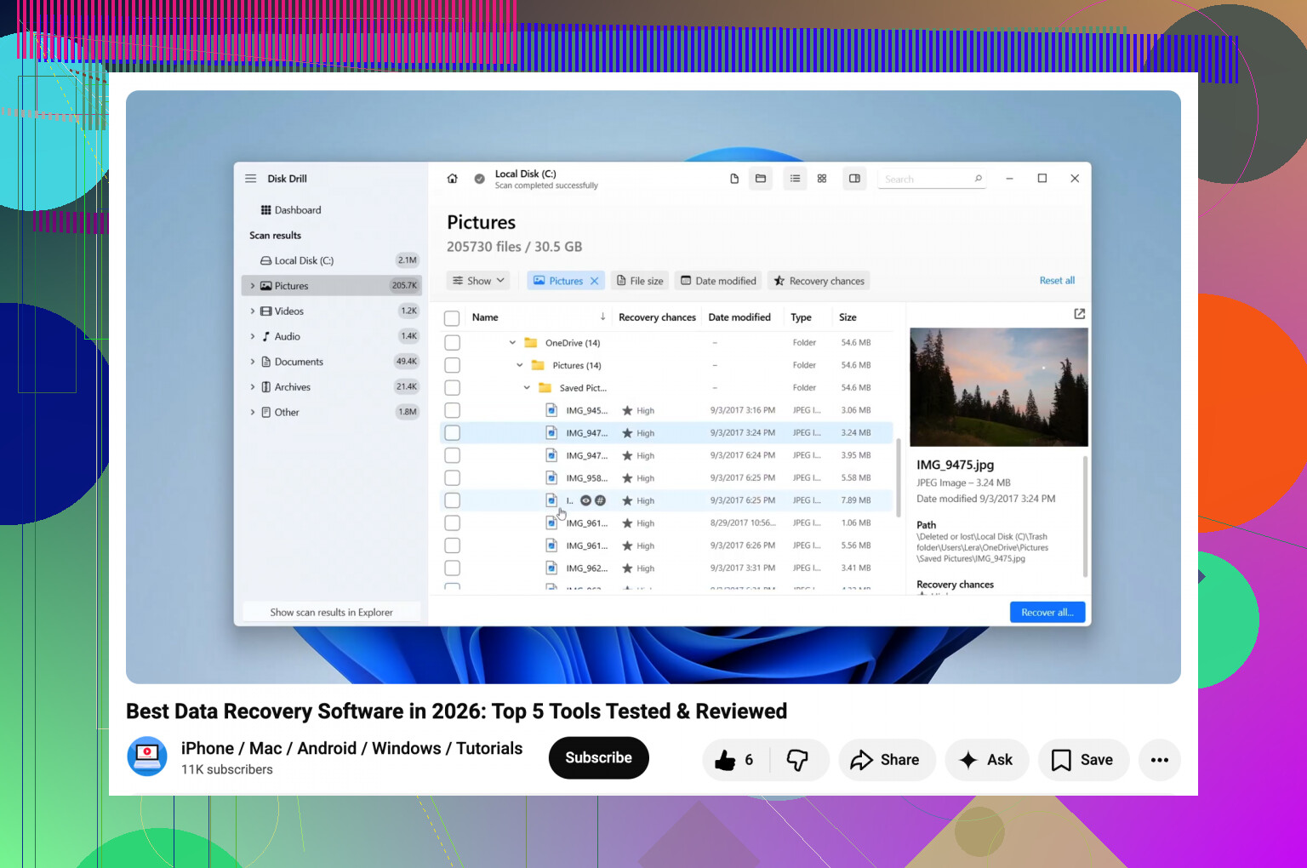Select Videos in the scan results sidebar

(x=332, y=311)
